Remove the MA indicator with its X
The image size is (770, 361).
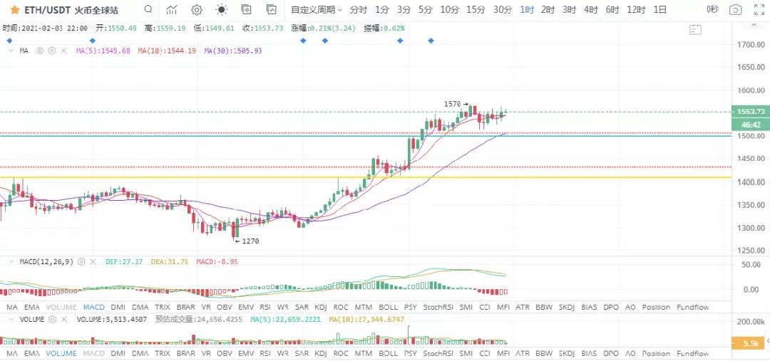(63, 51)
